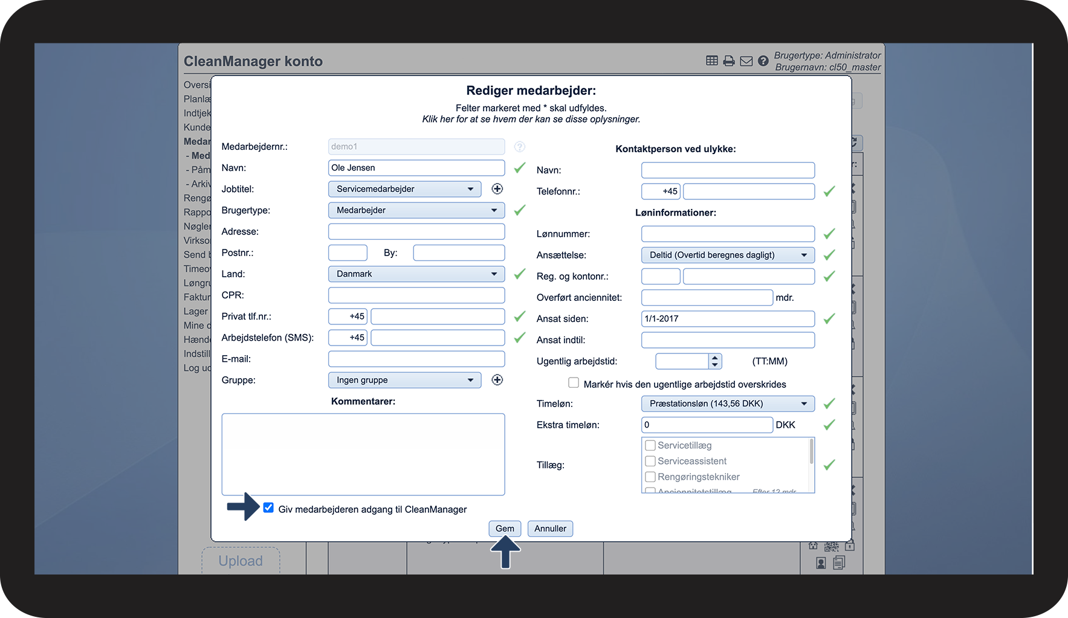Tick the Serviceassistent checkbox
Image resolution: width=1068 pixels, height=618 pixels.
(x=650, y=461)
